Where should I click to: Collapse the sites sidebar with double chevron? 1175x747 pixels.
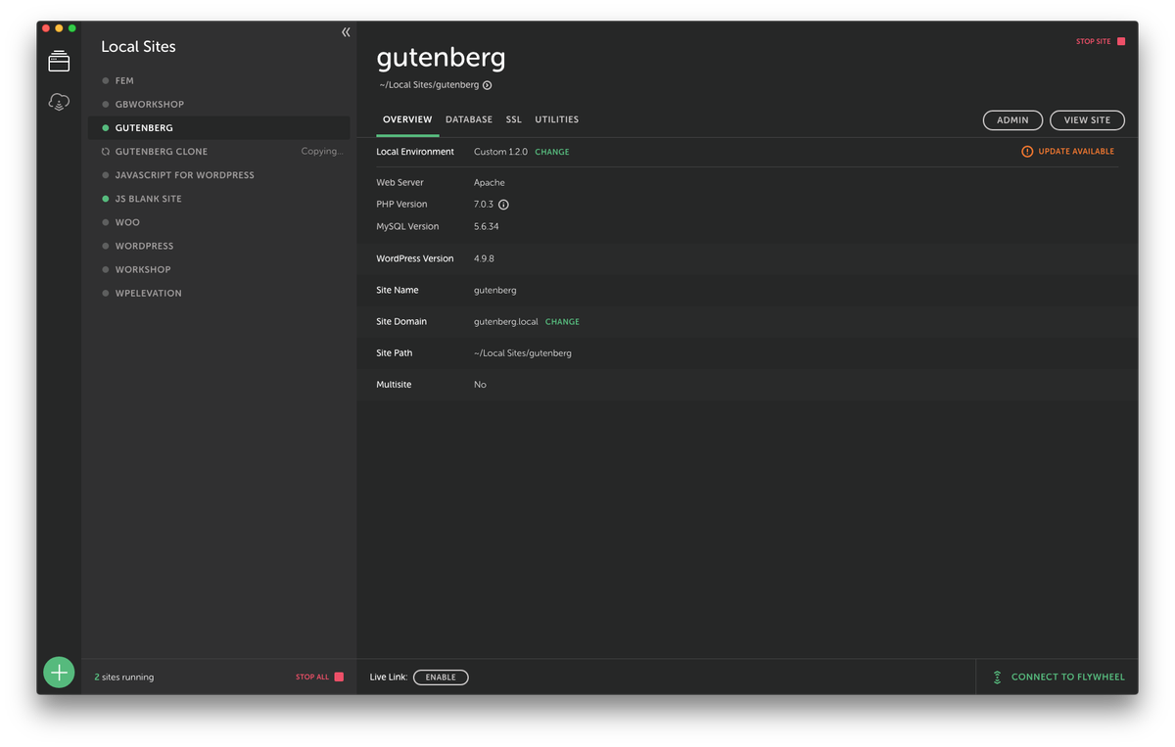click(x=346, y=32)
